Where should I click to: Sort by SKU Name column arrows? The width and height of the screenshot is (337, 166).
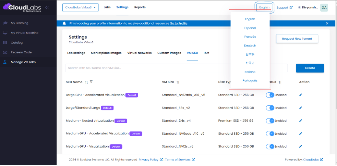tap(86, 82)
